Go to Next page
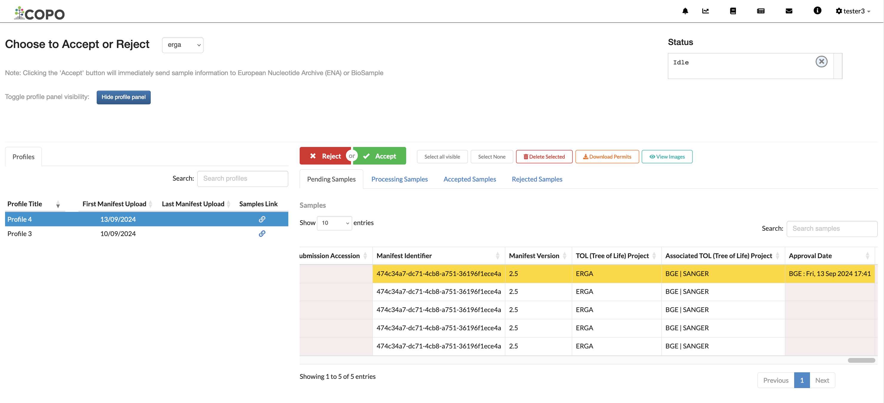Image resolution: width=884 pixels, height=403 pixels. pos(822,380)
